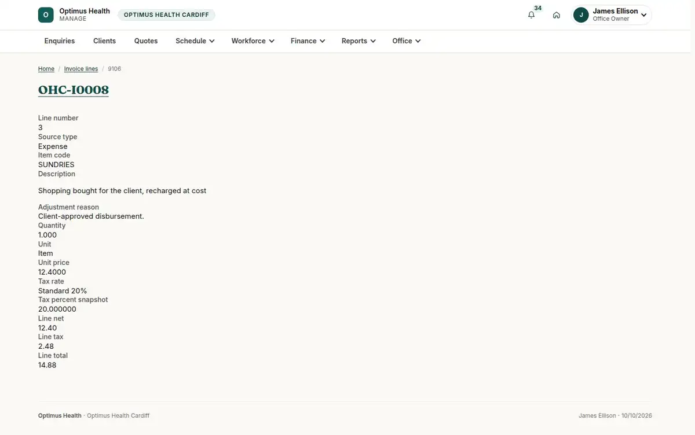This screenshot has width=695, height=435.
Task: Click the footer 'James Ellison · 10/10/2026' text
Action: pyautogui.click(x=615, y=416)
